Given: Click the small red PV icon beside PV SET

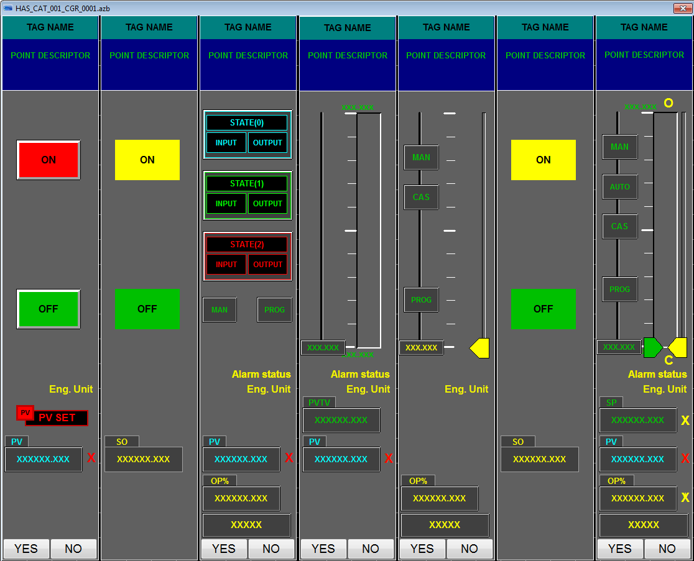Looking at the screenshot, I should pyautogui.click(x=25, y=413).
